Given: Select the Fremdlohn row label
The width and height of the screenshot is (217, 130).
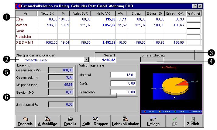Looking at the screenshot, I should pos(23,37).
